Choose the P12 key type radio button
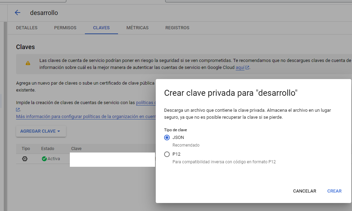Viewport: 352px width, 211px height. 167,154
